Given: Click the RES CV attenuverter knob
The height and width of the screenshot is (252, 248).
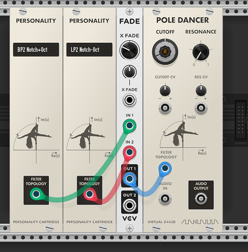Looking at the screenshot, I should point(201,91).
